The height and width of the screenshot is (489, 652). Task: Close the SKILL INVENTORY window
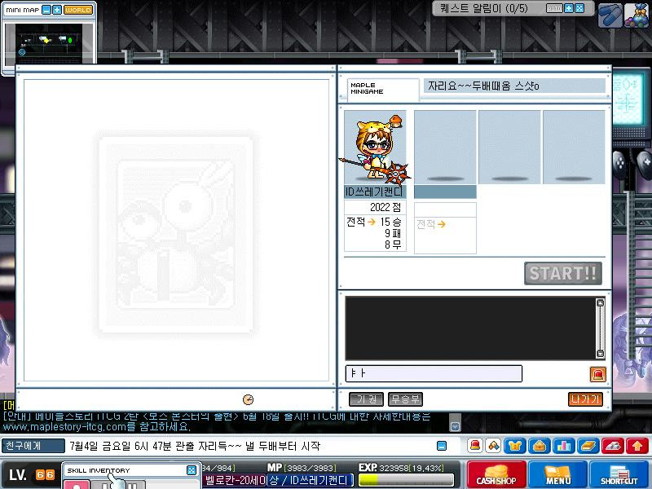192,470
